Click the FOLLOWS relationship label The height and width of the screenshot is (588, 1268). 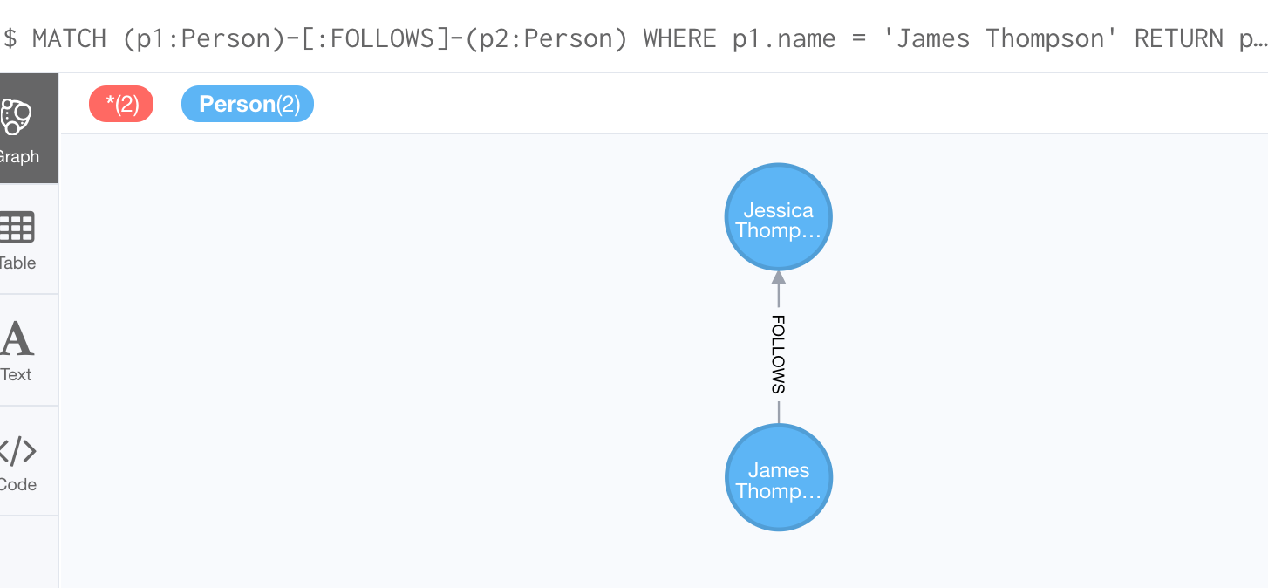pos(779,354)
